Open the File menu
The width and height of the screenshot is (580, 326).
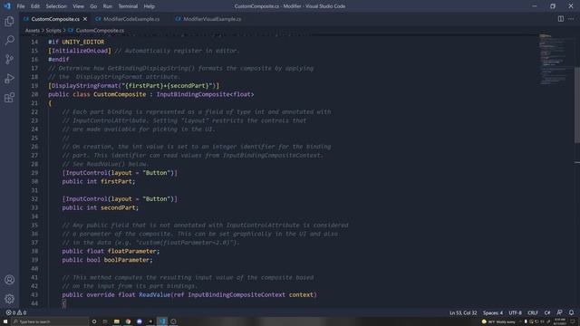coord(21,6)
